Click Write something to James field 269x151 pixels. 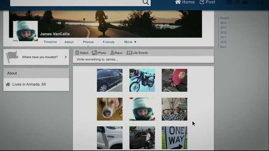[143, 59]
